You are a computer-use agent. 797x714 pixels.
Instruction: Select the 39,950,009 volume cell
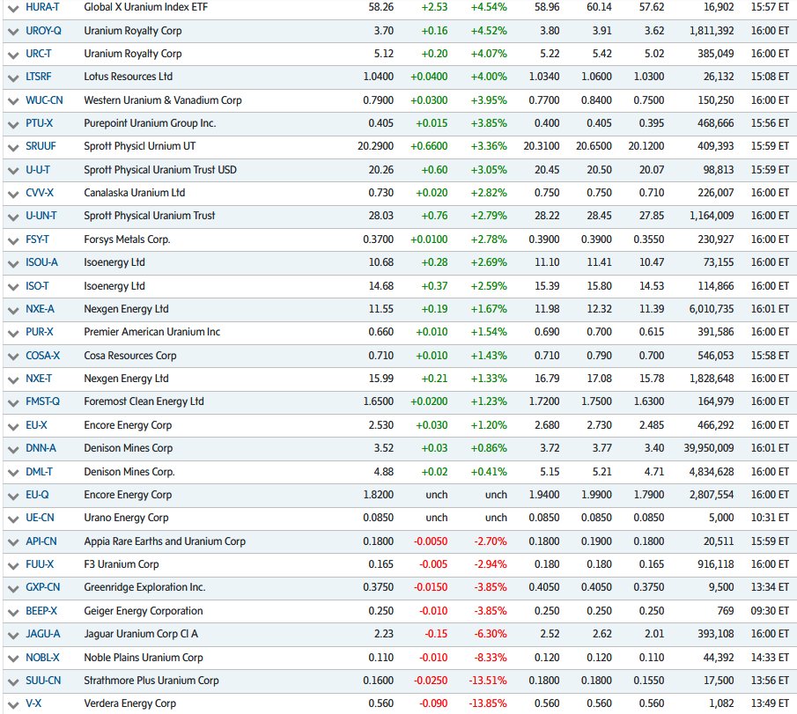[709, 448]
